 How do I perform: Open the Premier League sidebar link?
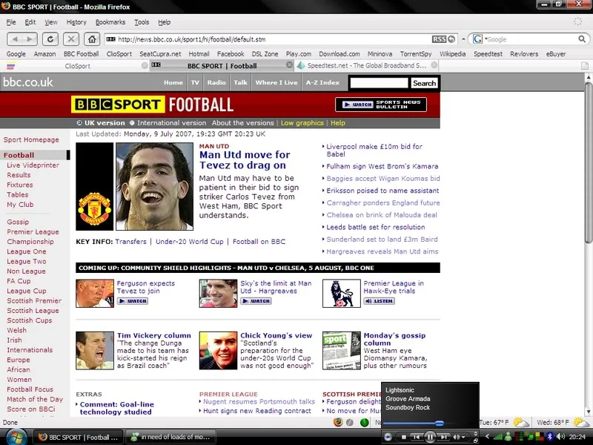tap(33, 231)
